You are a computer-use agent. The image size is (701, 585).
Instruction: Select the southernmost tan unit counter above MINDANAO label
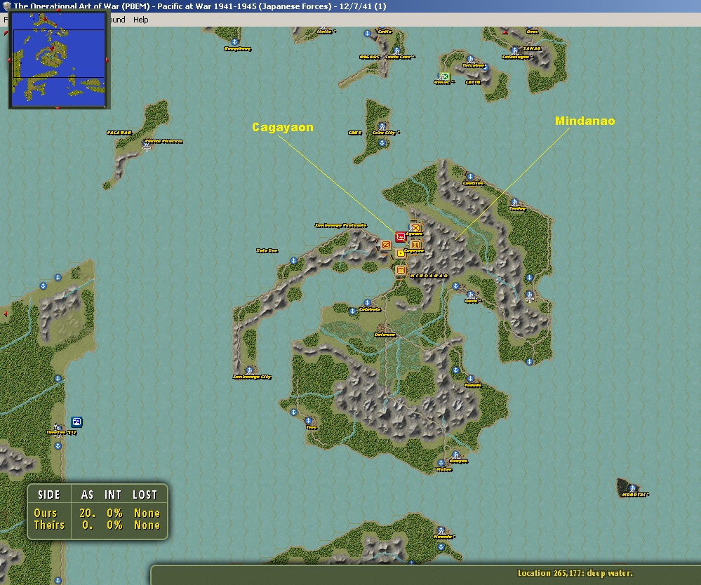(x=401, y=270)
